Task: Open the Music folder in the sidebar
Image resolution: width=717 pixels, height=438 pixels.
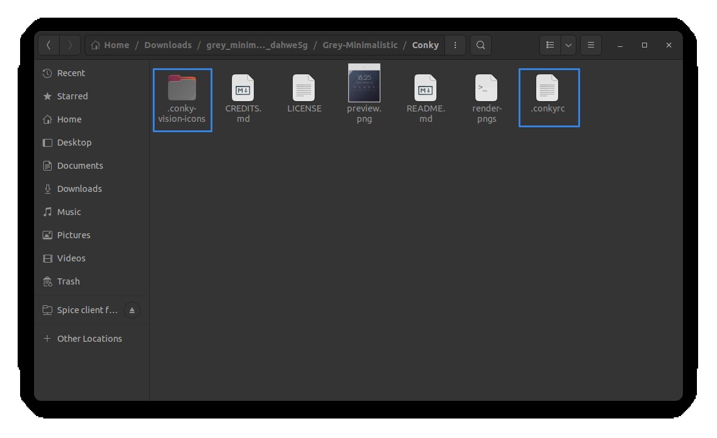Action: tap(68, 212)
